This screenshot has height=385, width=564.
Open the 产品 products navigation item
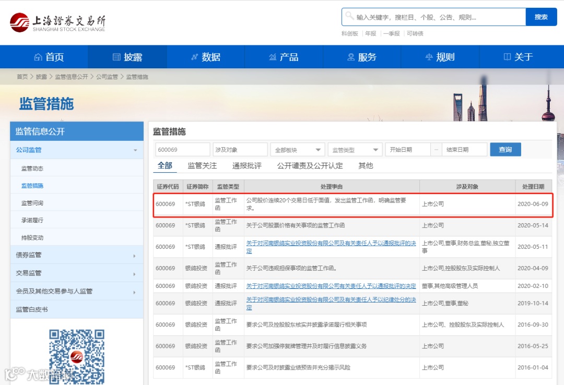284,57
